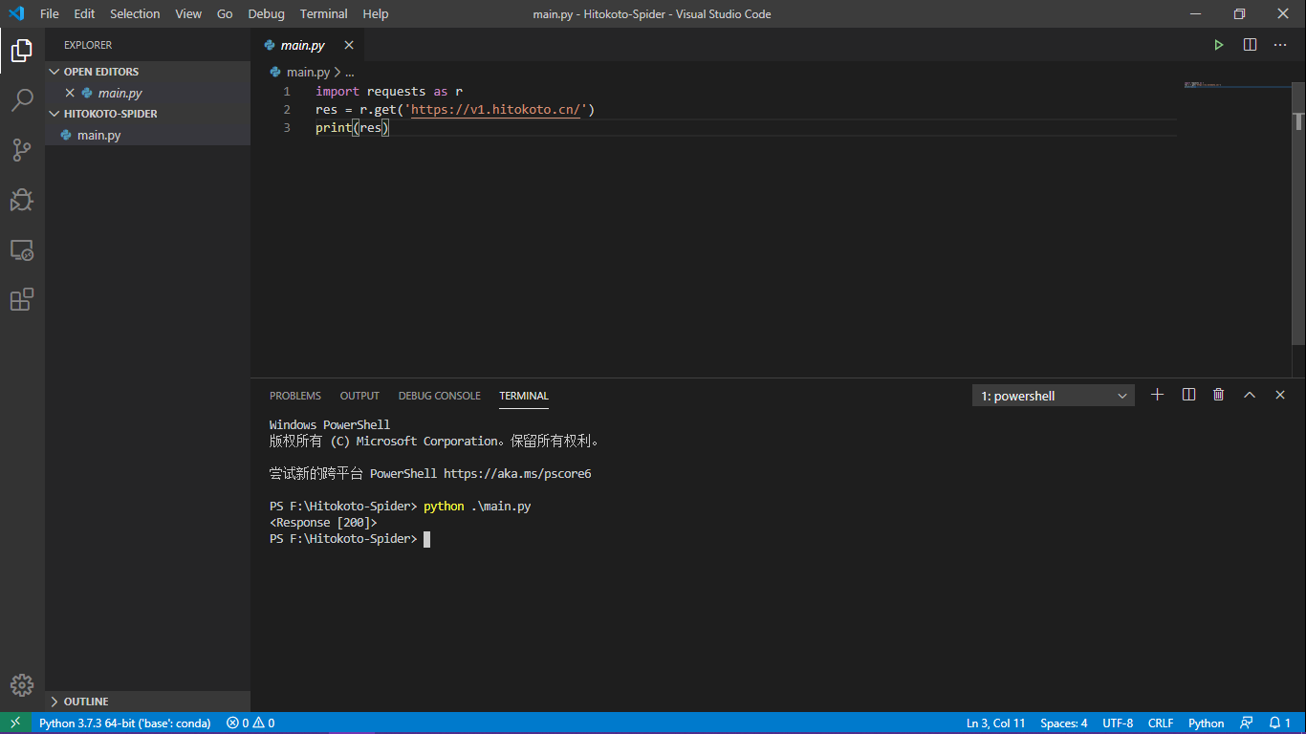Open the Search view in activity bar

point(22,100)
